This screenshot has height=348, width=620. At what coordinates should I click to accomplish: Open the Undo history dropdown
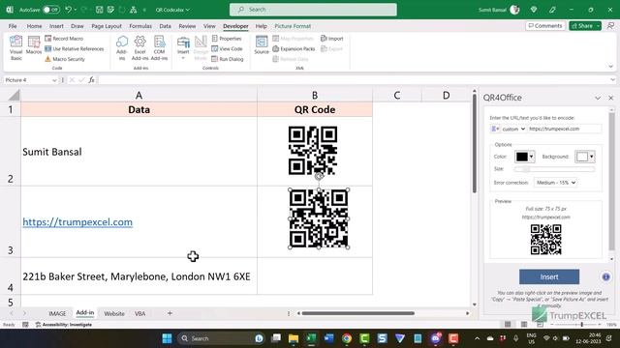point(76,10)
